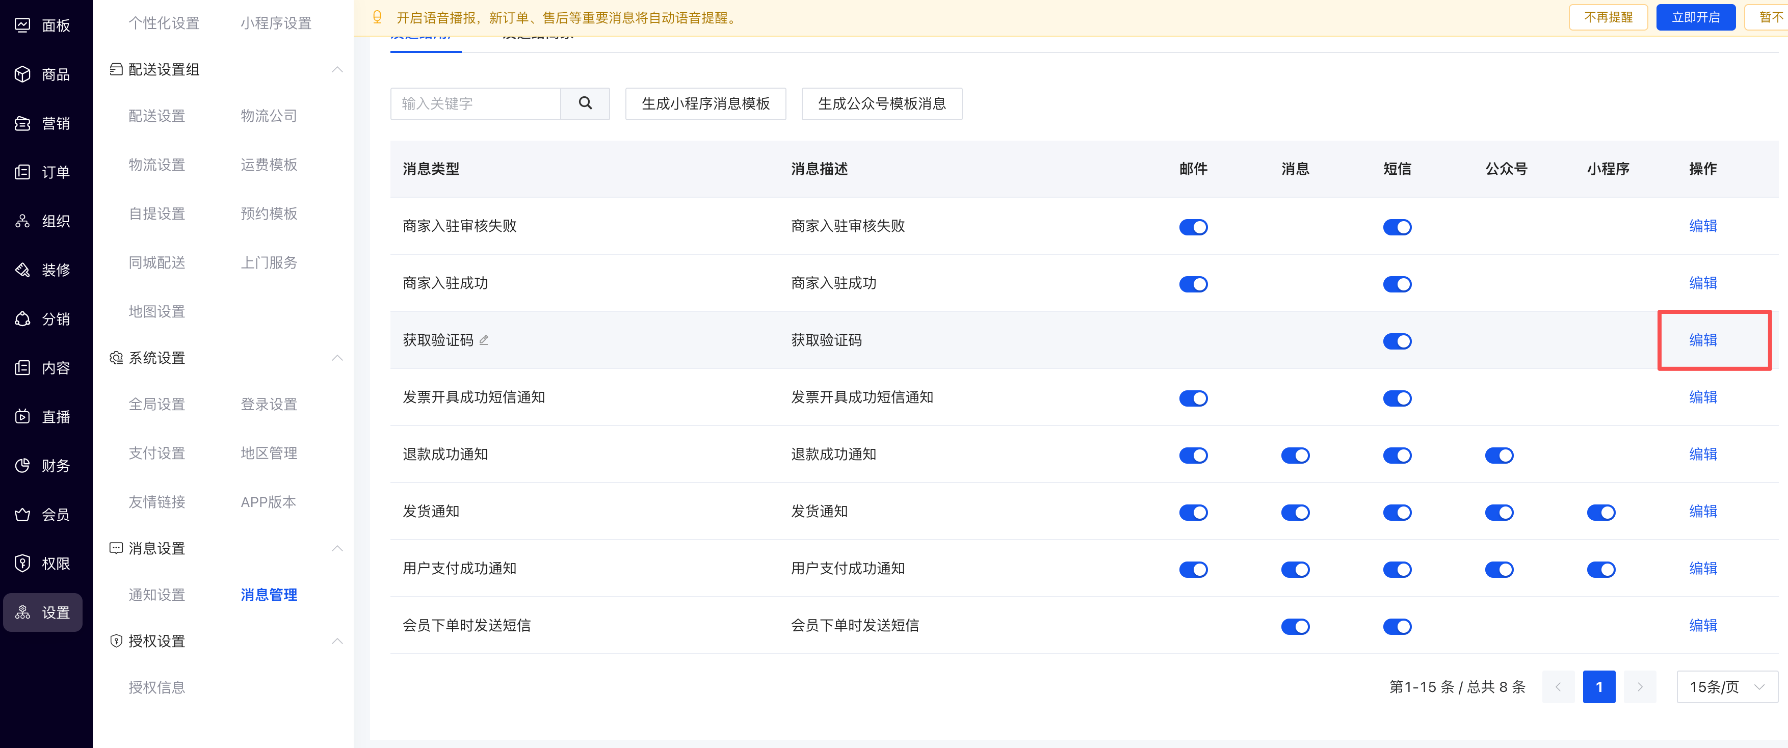
Task: Focus the 输入关键字 search field
Action: (x=476, y=103)
